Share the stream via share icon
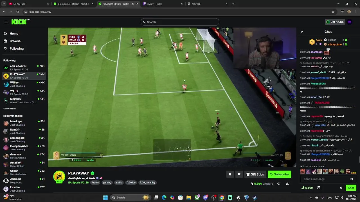 (278, 184)
